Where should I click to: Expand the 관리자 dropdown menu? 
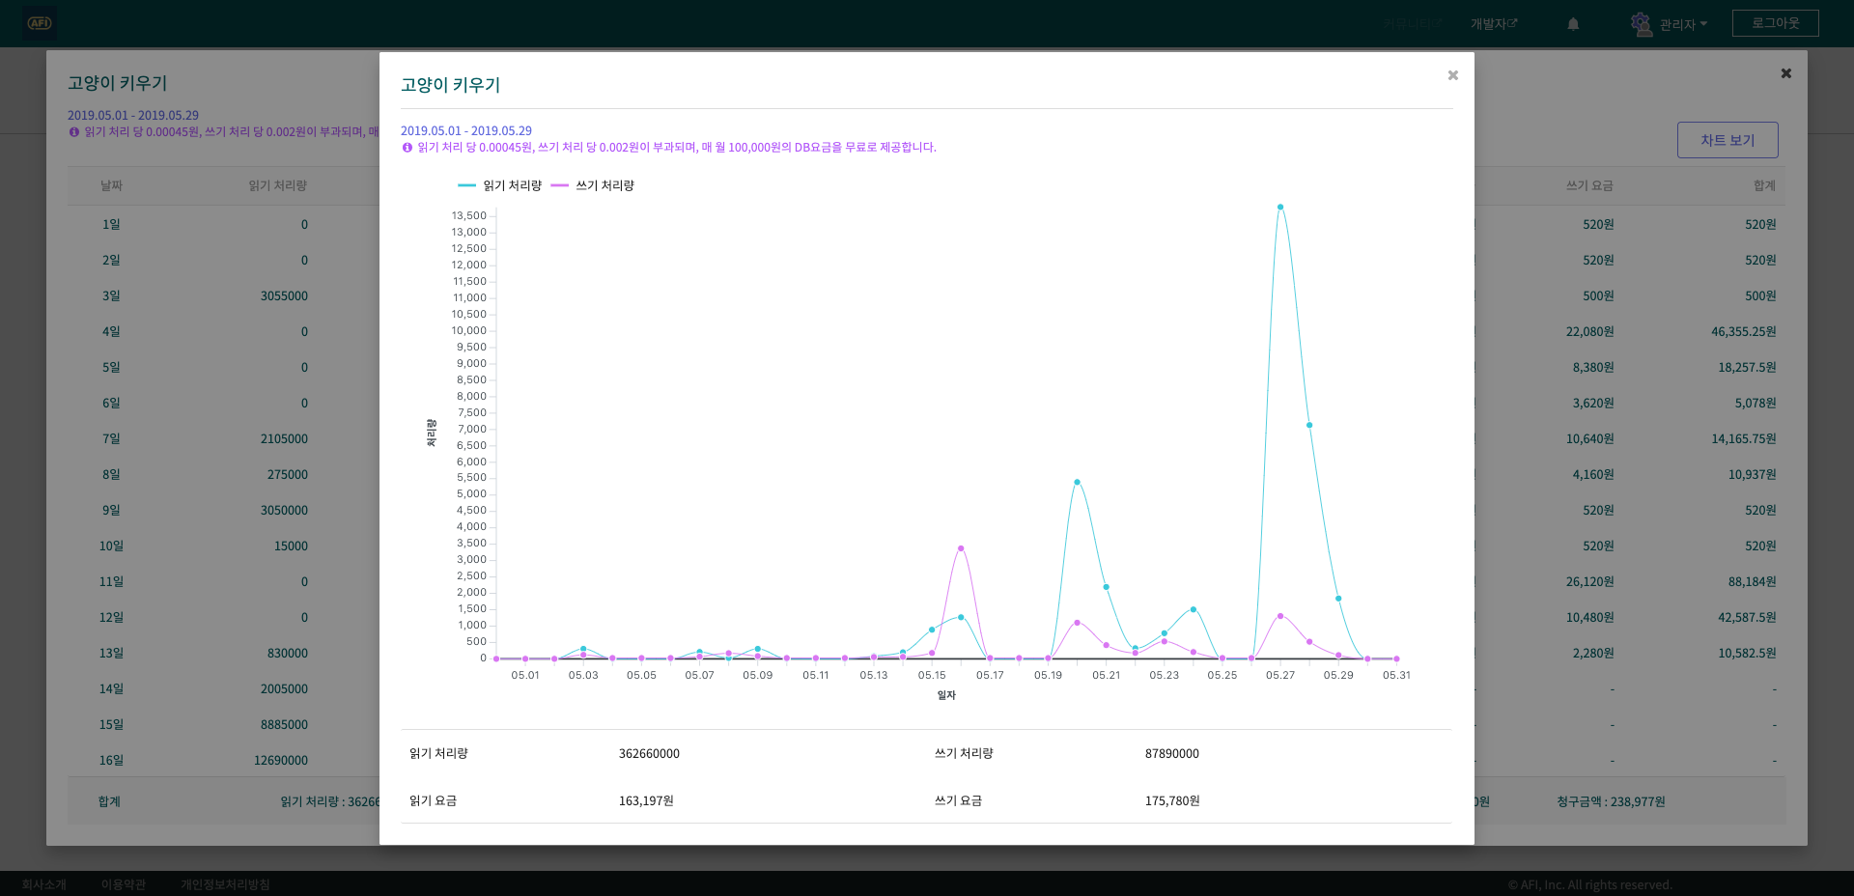(x=1683, y=24)
